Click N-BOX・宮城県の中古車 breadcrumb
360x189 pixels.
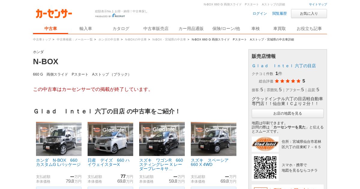169,40
